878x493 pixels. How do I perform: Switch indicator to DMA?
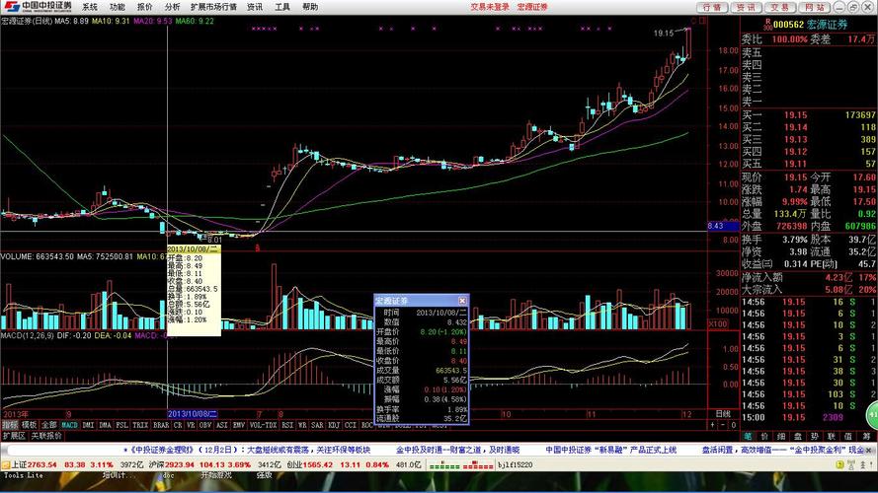pyautogui.click(x=105, y=425)
